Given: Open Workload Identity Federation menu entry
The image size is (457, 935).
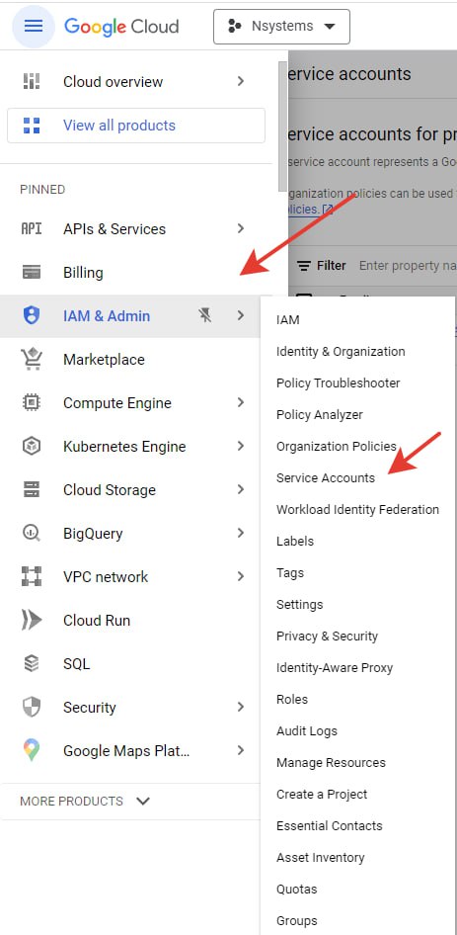Looking at the screenshot, I should coord(358,509).
